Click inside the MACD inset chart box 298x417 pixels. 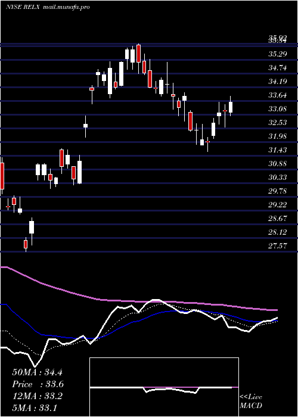click(x=164, y=387)
